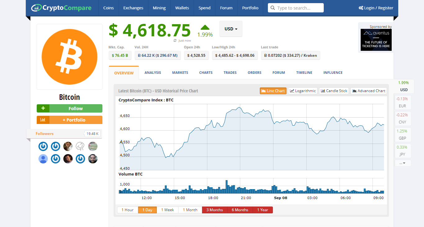Switch to Candle Stick chart view
Screen dimensions: 424x227
click(334, 91)
